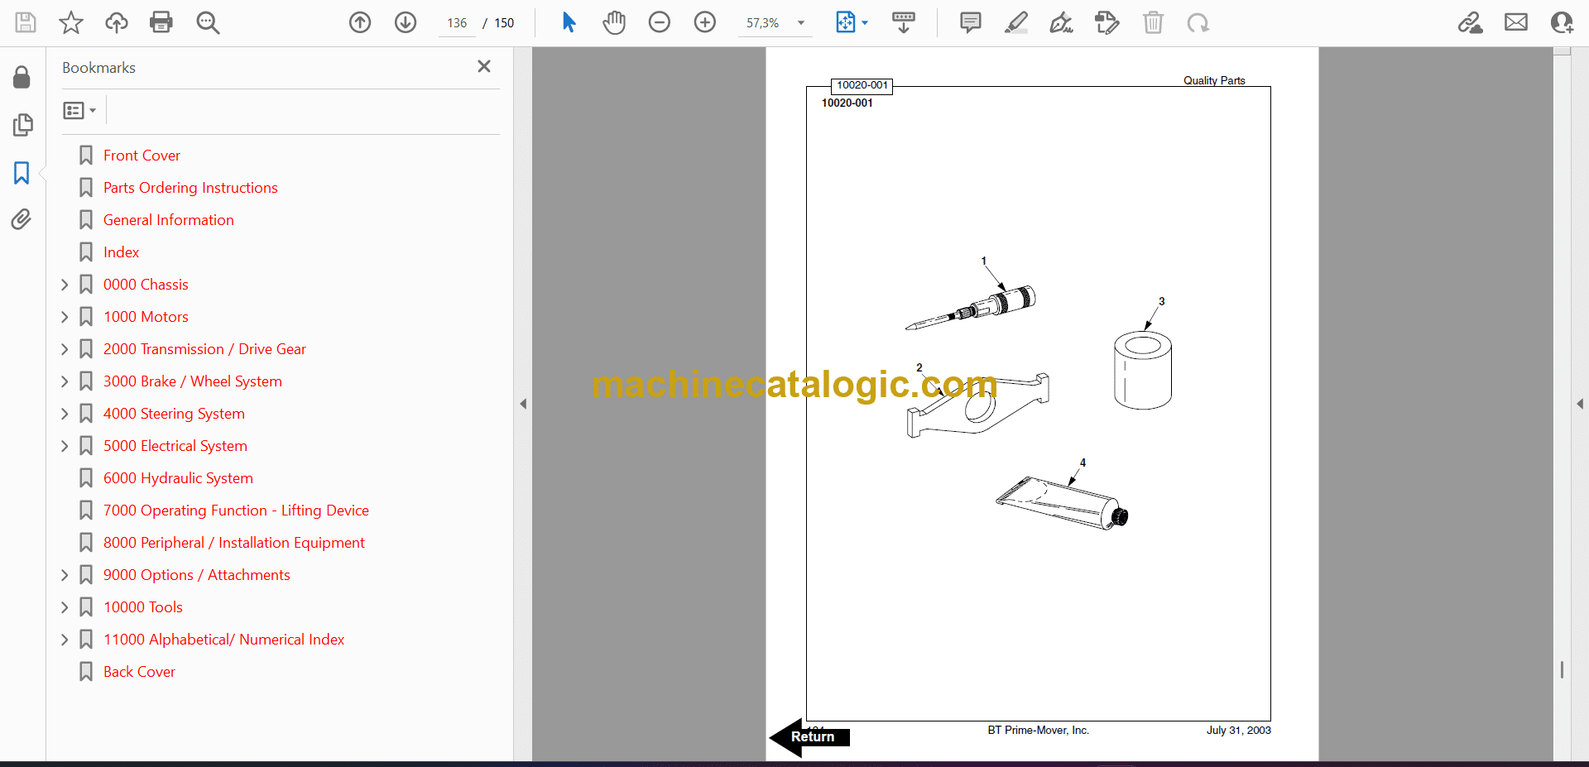Go to previous page arrow
The image size is (1589, 767).
360,22
